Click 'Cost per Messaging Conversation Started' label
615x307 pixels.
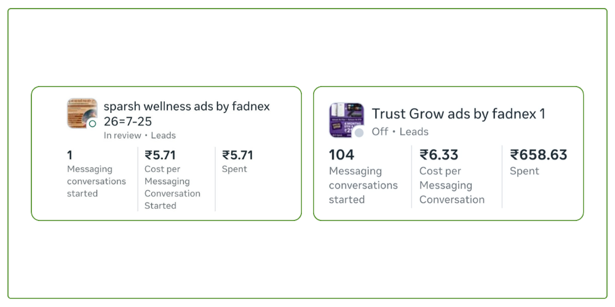tap(172, 187)
